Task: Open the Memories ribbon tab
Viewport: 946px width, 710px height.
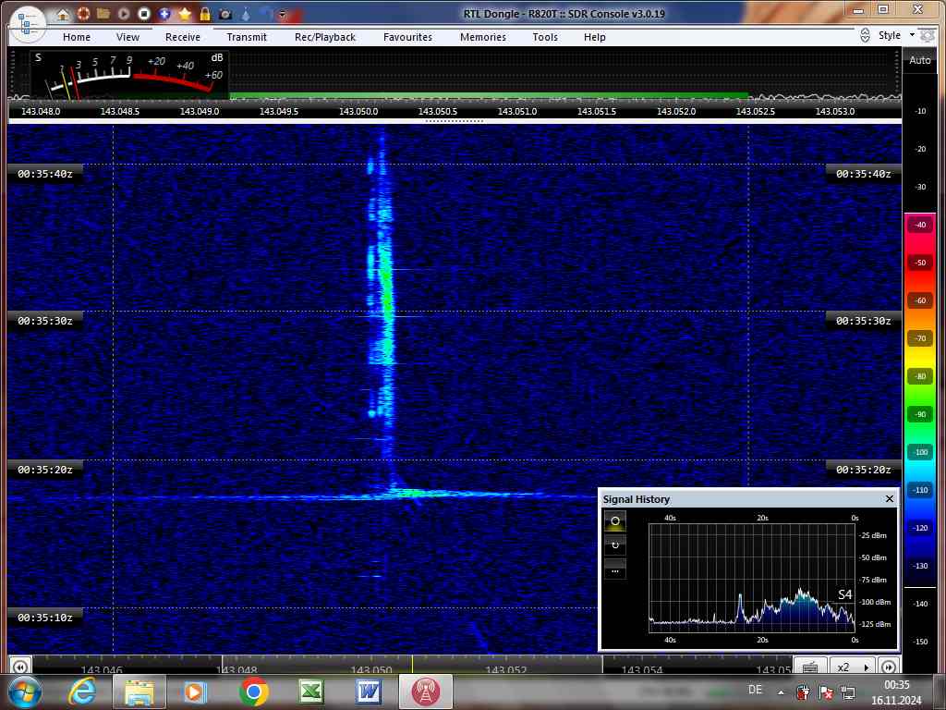Action: pos(483,37)
